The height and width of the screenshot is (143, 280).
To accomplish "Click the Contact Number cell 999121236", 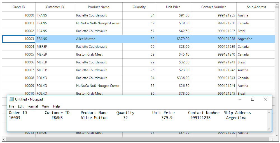I will (x=214, y=23).
